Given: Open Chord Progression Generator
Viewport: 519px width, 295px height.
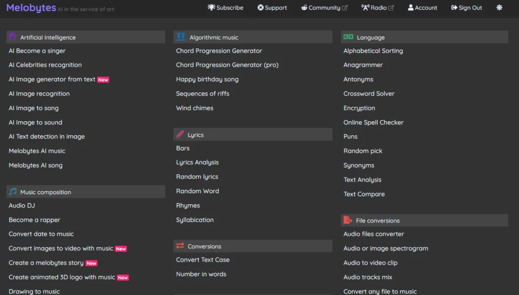Looking at the screenshot, I should 219,51.
